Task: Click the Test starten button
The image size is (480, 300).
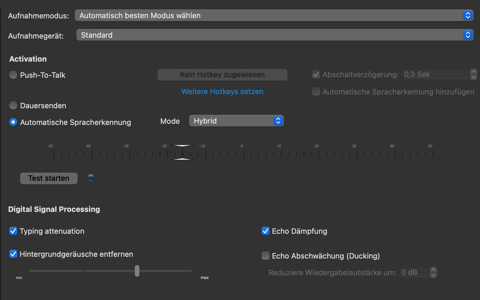Action: click(49, 178)
